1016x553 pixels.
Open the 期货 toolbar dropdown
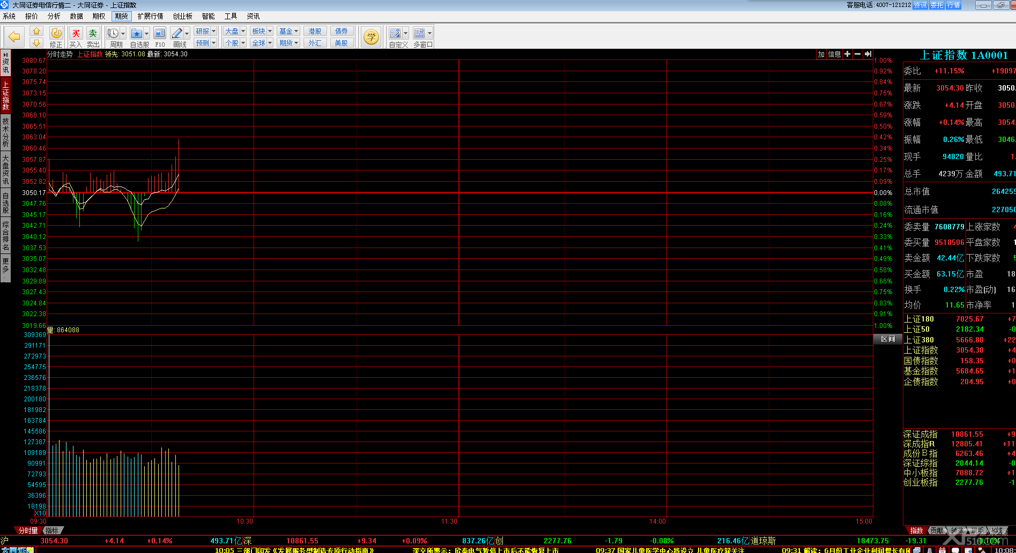[289, 43]
